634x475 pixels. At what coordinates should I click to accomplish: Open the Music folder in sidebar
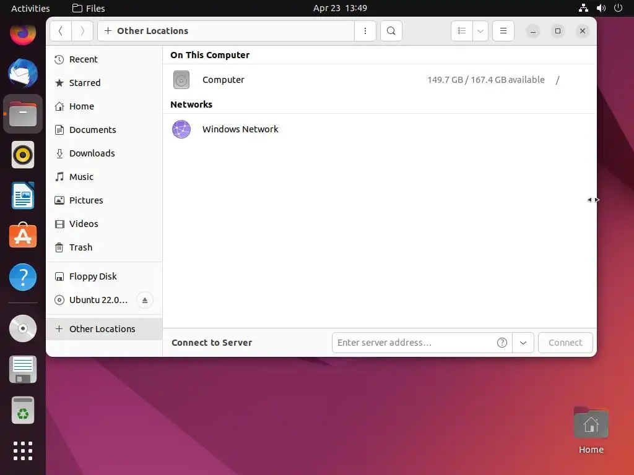click(x=104, y=176)
